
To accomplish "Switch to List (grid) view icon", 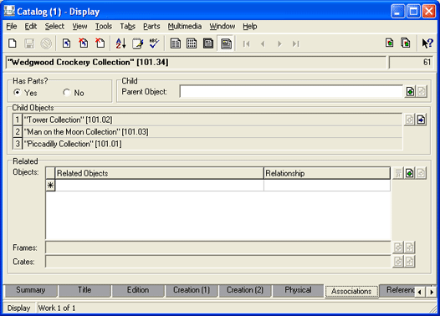I will 192,43.
